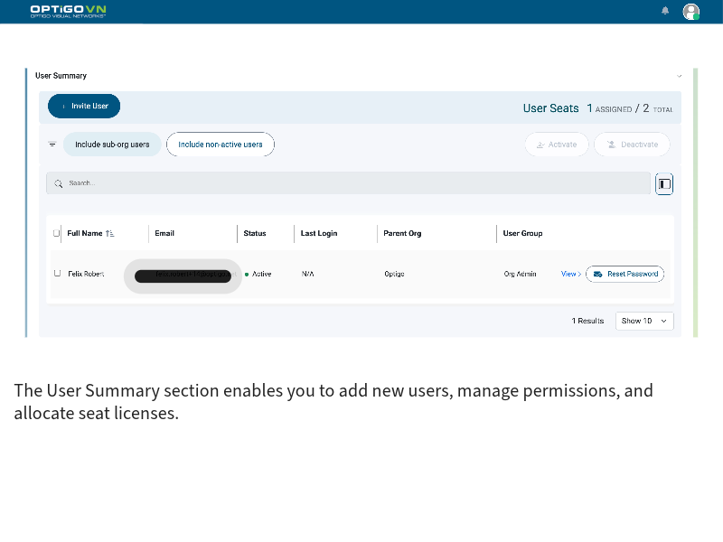Select the header checkbox to choose all users

[56, 232]
